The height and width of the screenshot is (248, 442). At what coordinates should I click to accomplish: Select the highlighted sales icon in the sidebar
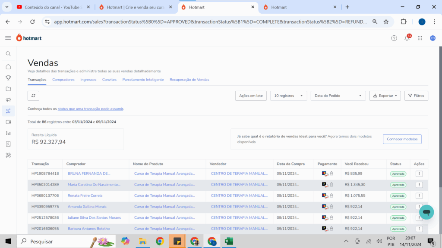(8, 111)
